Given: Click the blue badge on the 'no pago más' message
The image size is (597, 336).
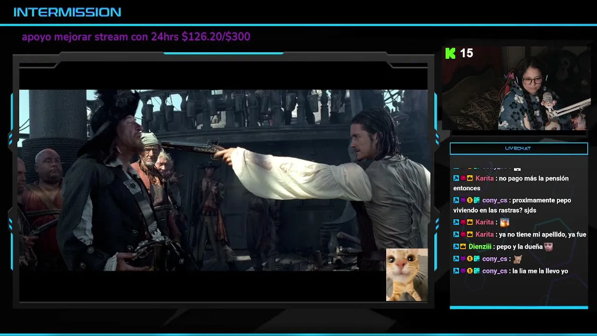Looking at the screenshot, I should [x=456, y=178].
